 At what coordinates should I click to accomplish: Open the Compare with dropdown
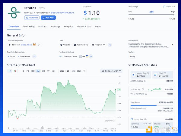pos(111,71)
